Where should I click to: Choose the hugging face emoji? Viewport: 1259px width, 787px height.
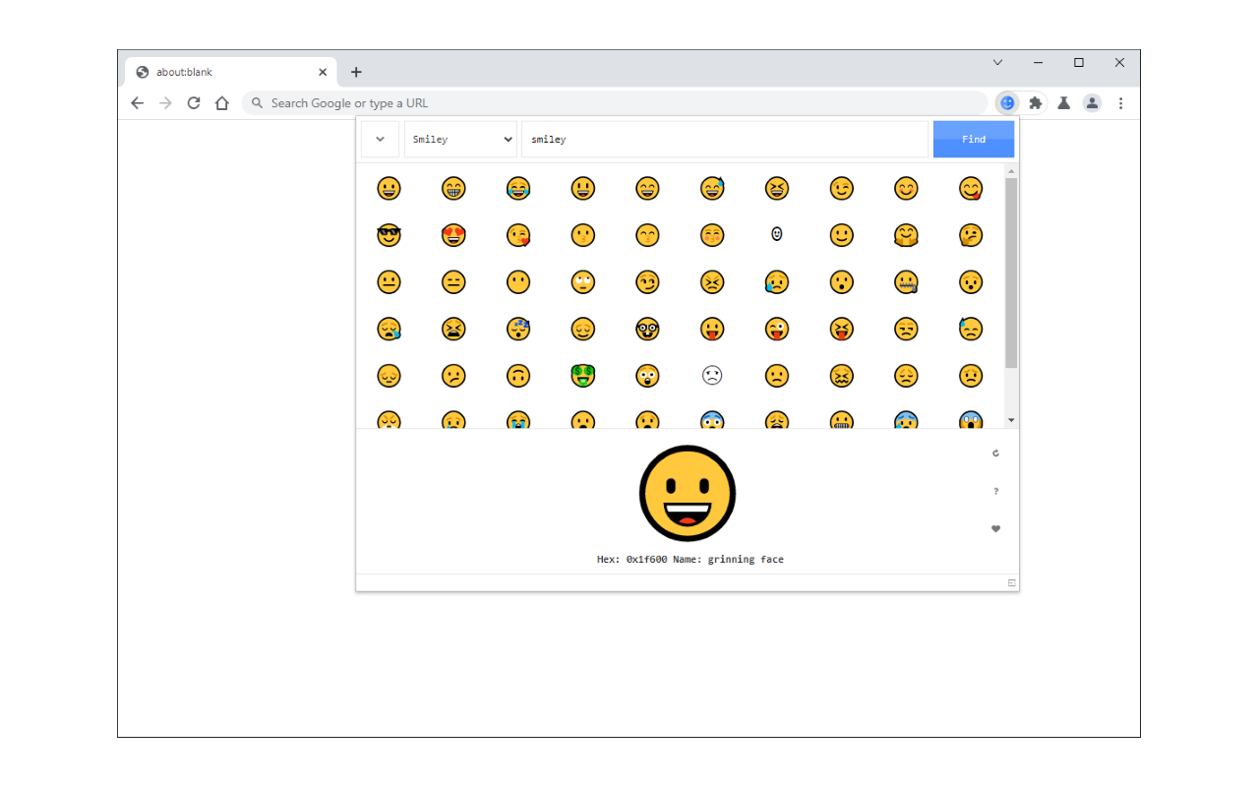906,235
